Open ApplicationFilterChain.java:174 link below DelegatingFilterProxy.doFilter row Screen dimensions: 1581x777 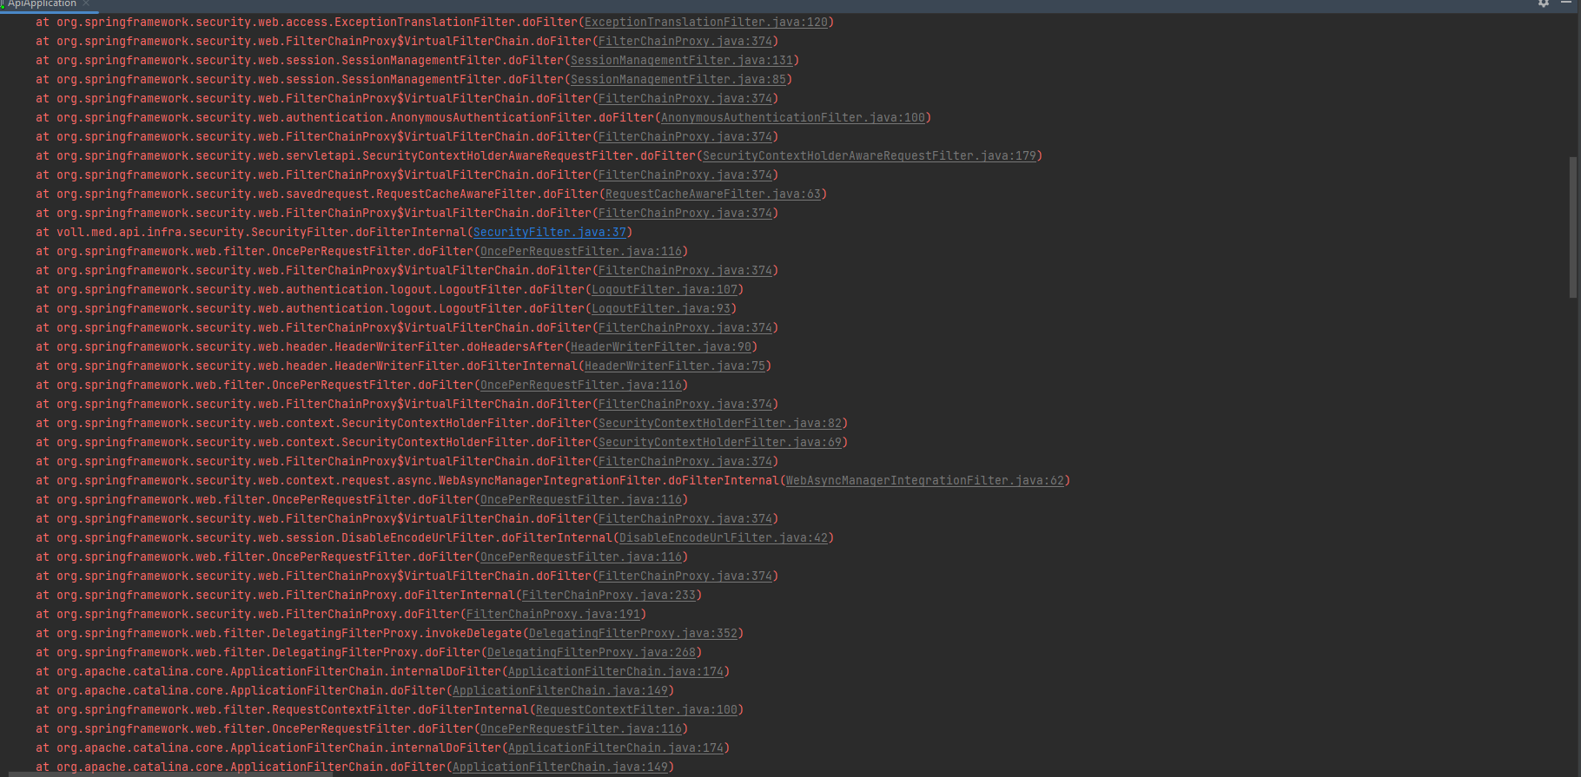[x=616, y=672]
